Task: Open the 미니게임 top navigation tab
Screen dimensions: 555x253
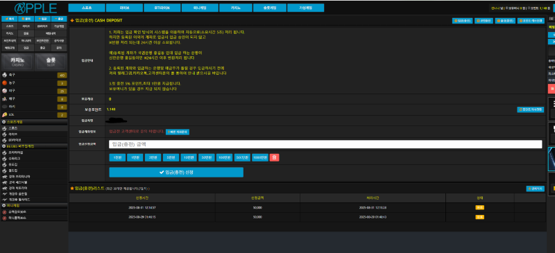Action: pyautogui.click(x=200, y=8)
